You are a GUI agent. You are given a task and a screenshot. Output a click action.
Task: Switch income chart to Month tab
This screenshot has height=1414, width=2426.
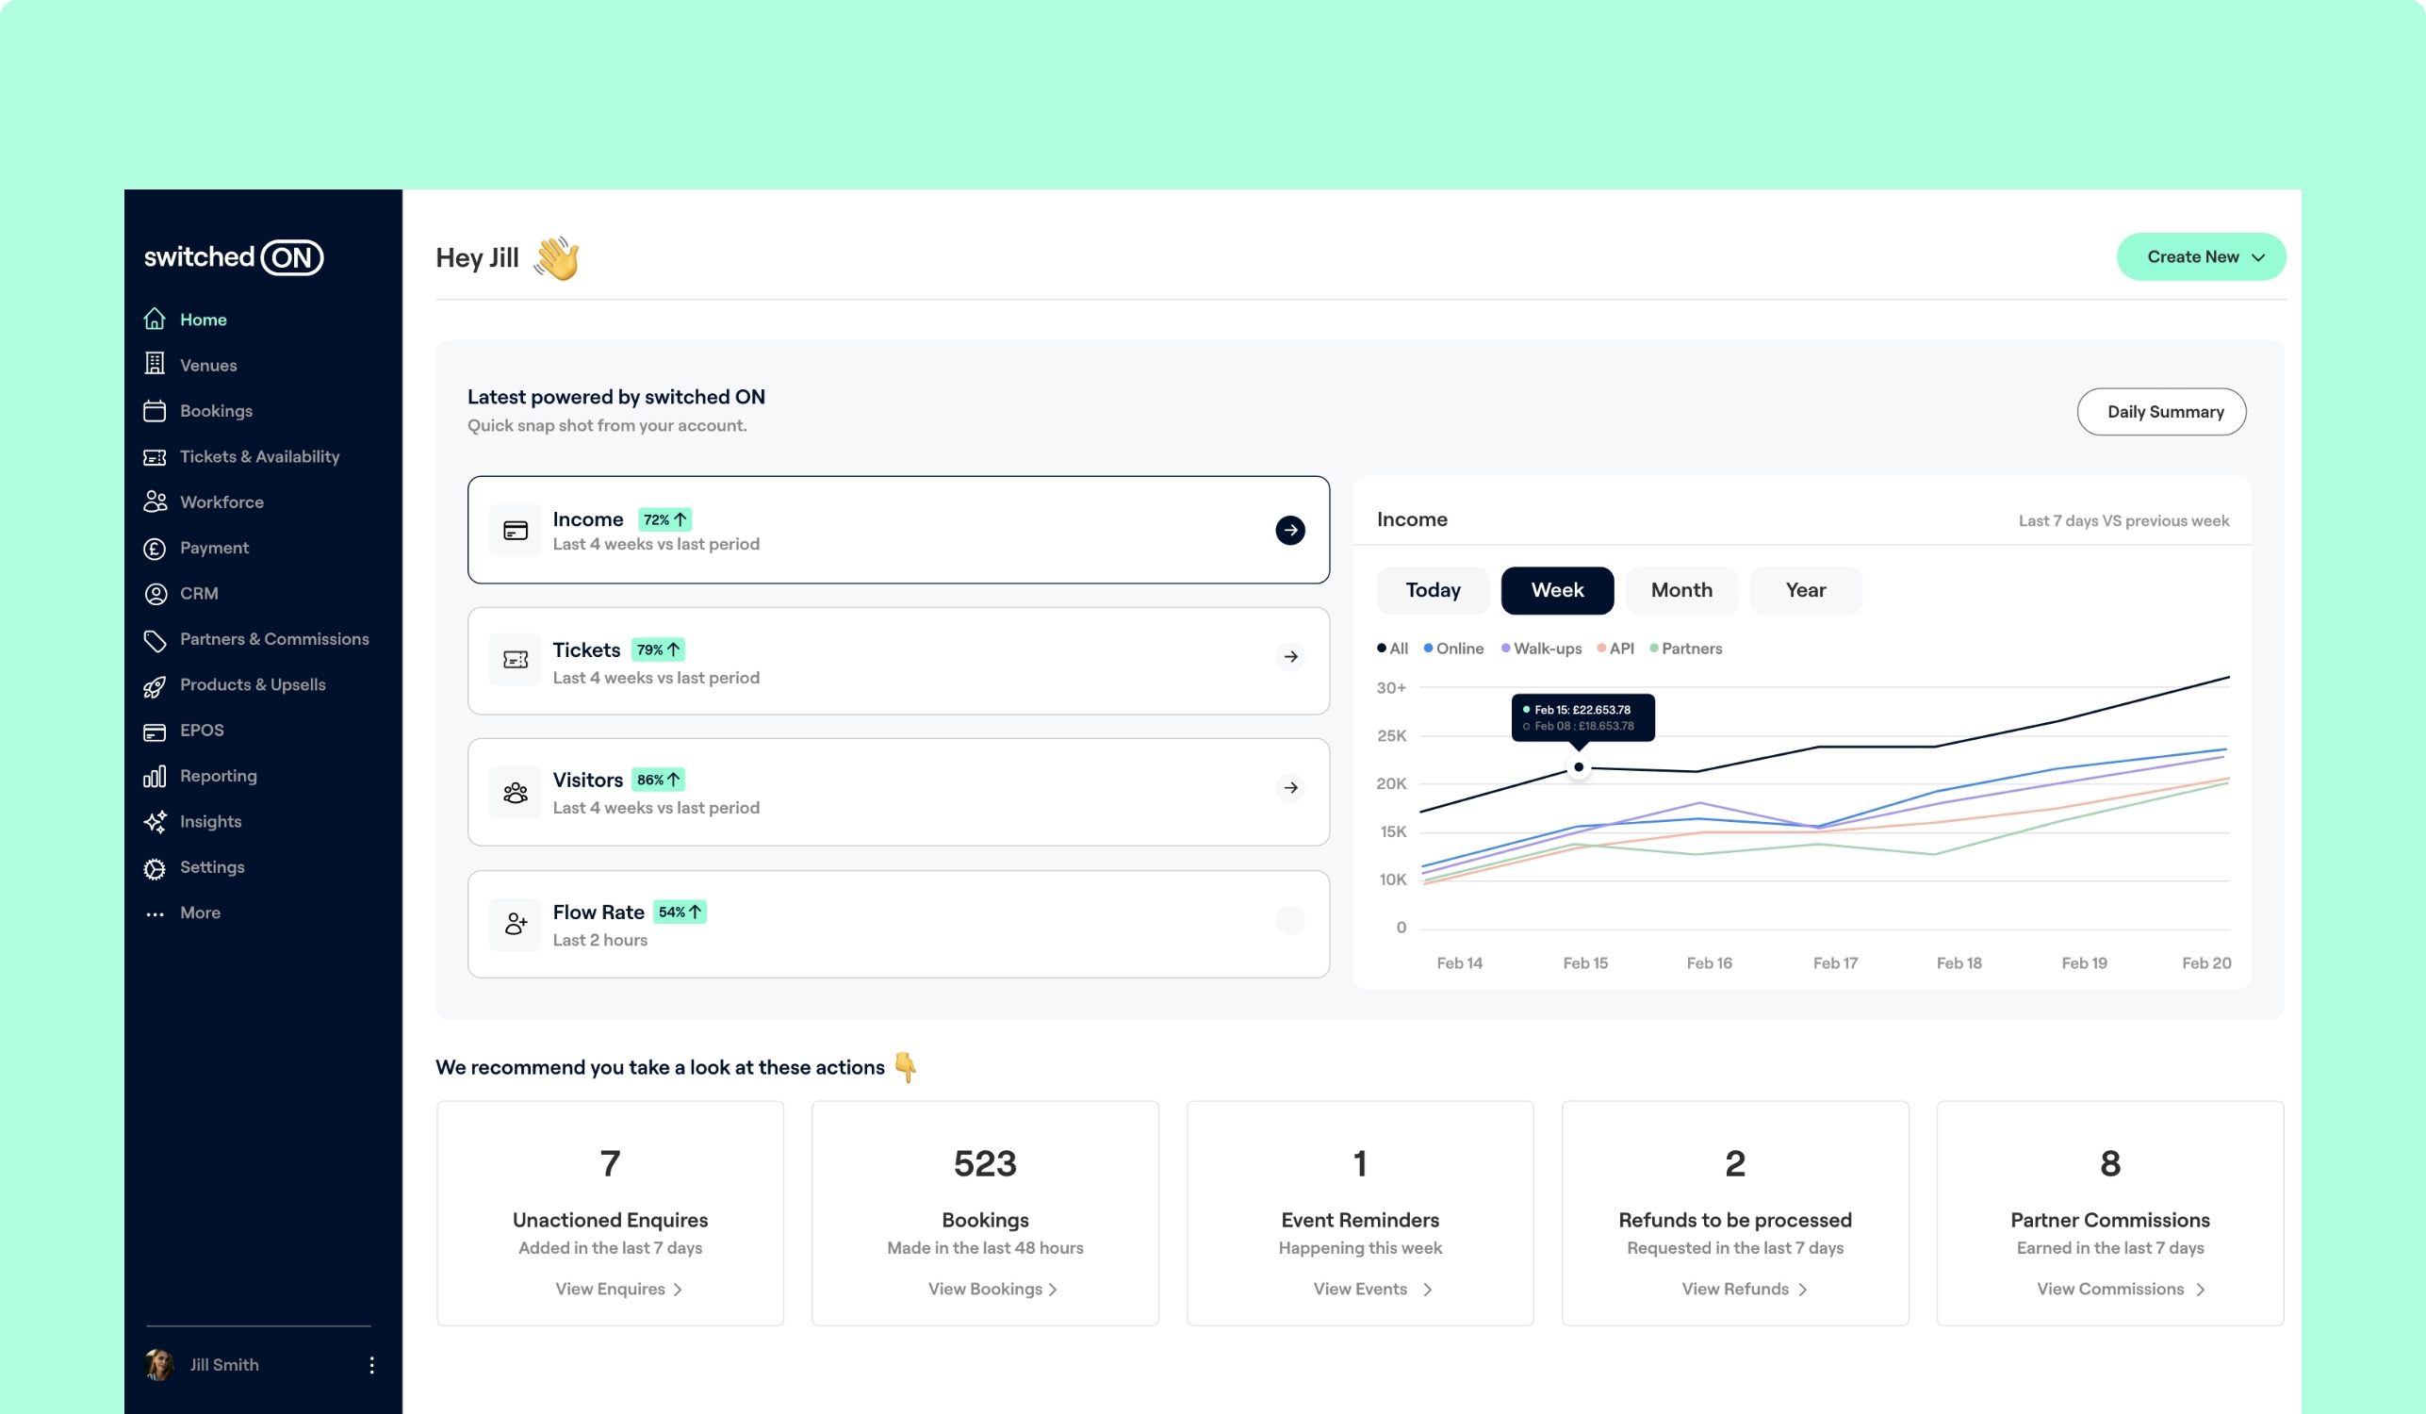1680,590
